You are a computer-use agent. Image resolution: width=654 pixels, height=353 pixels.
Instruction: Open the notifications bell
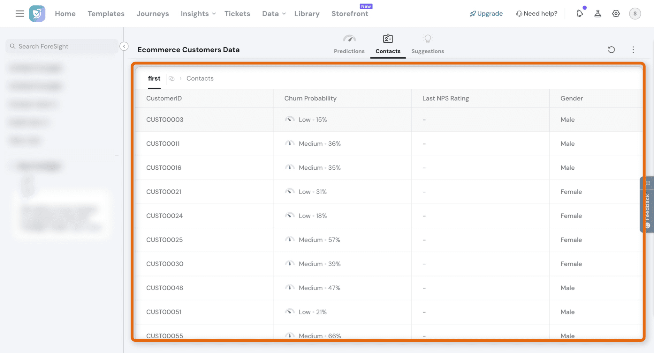click(x=580, y=13)
